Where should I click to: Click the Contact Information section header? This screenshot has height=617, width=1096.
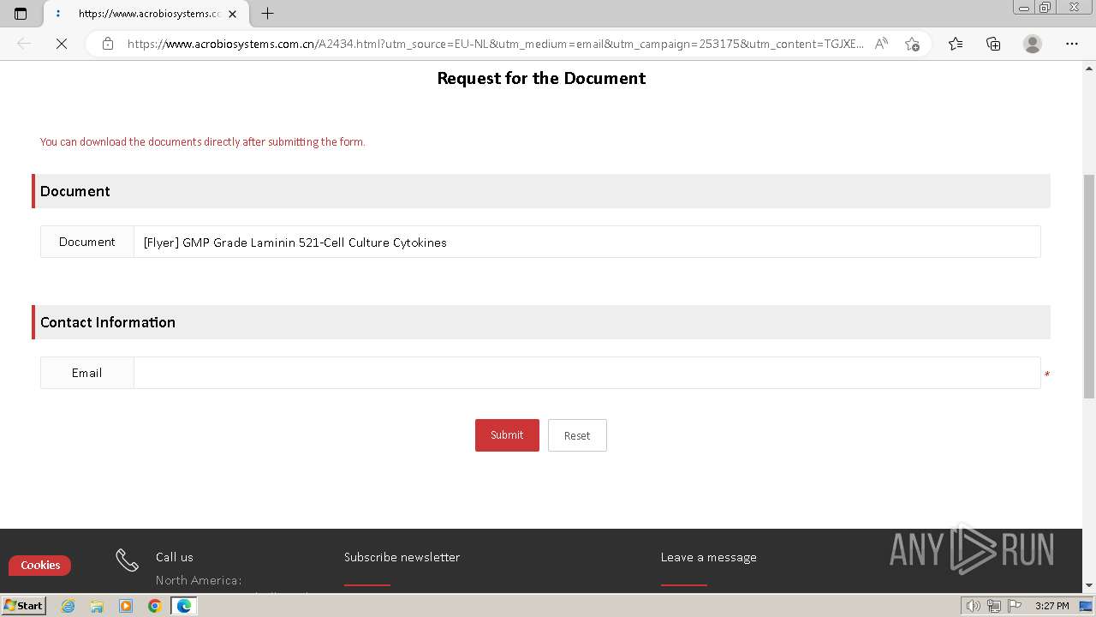(541, 322)
